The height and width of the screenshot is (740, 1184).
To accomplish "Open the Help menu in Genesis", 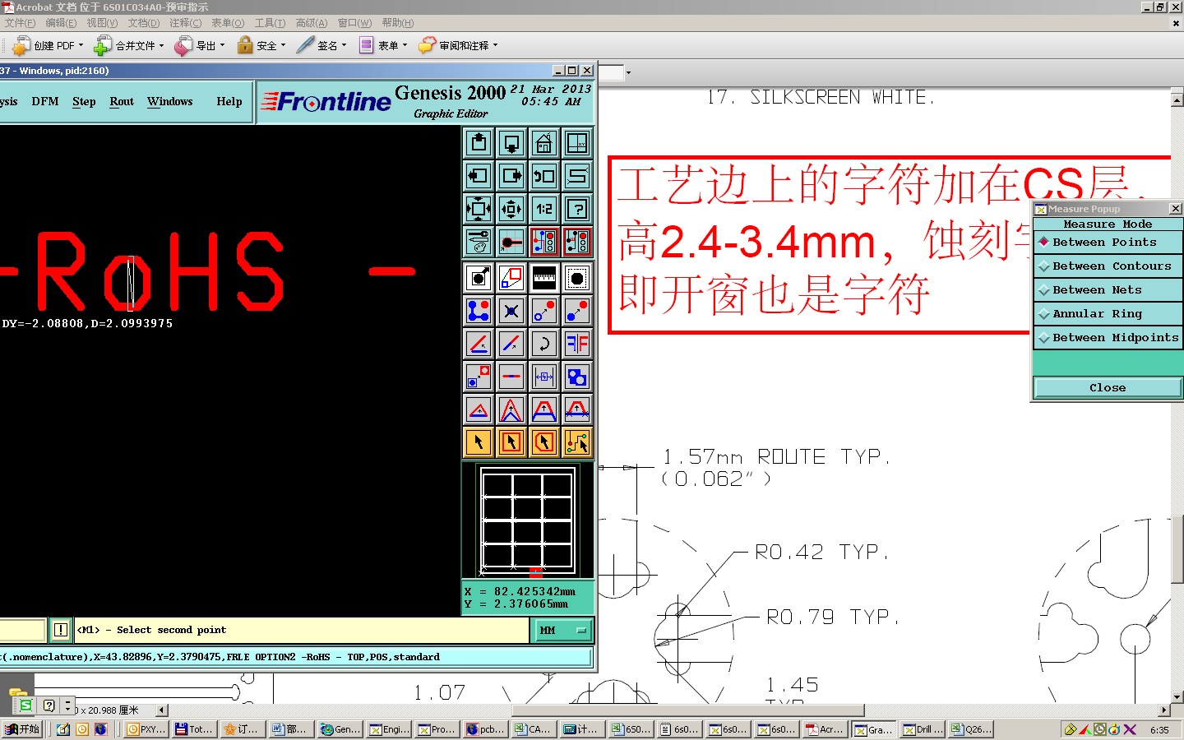I will 229,102.
